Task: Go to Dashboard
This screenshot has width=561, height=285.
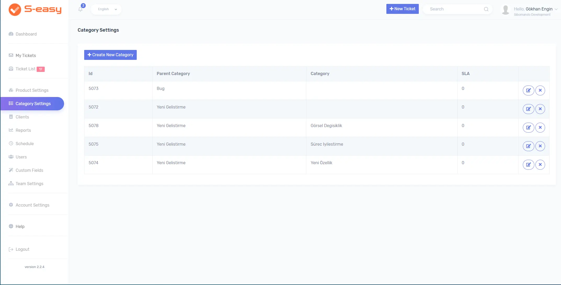Action: coord(26,34)
